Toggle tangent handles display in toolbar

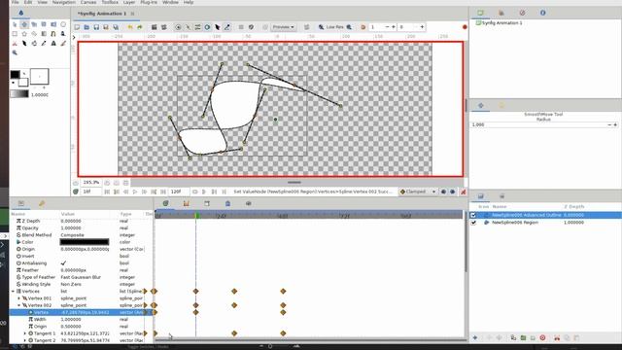click(x=197, y=27)
